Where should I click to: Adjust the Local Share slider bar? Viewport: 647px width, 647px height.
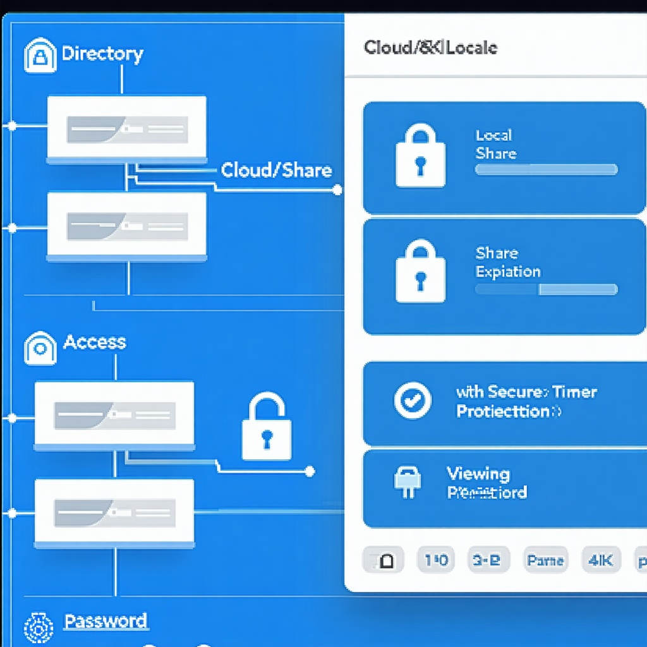coord(546,169)
